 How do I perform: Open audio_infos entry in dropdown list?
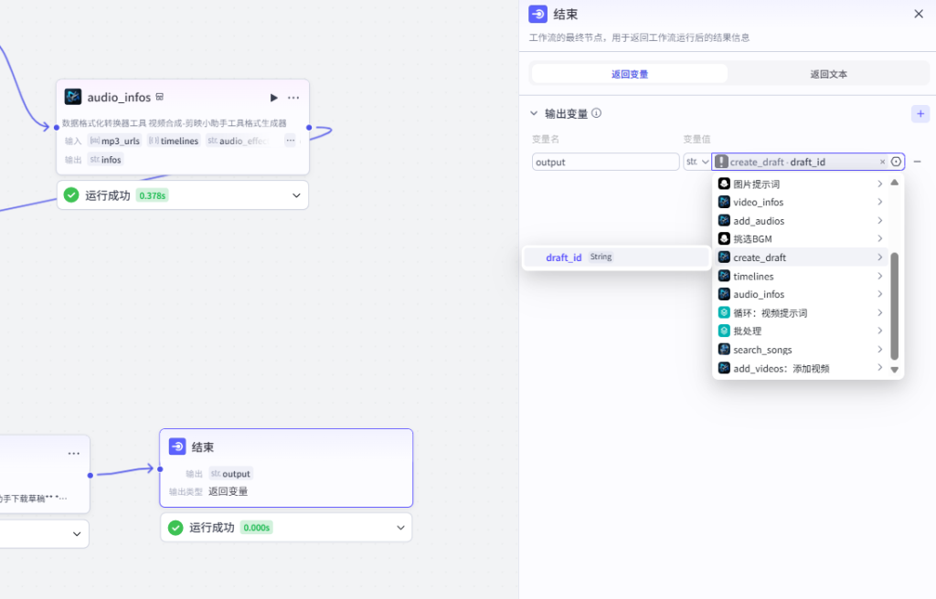point(801,294)
